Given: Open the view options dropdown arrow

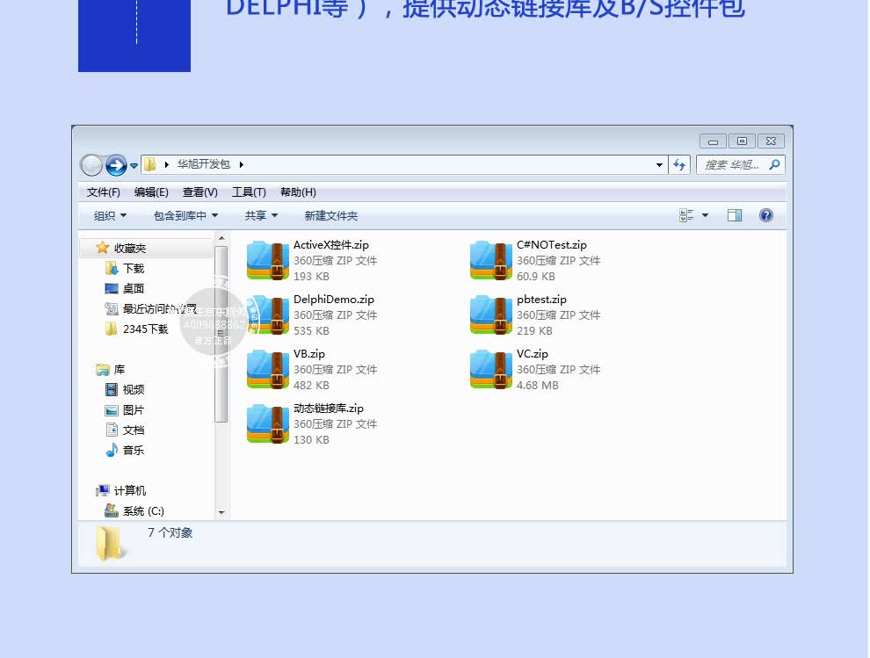Looking at the screenshot, I should 705,215.
